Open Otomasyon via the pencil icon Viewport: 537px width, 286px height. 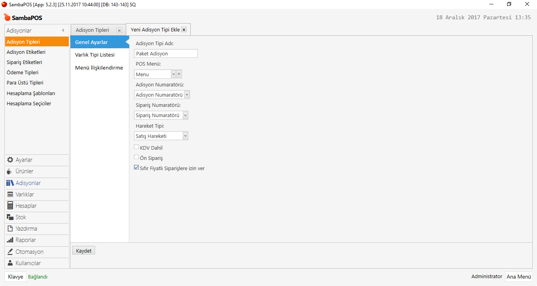[x=10, y=252]
